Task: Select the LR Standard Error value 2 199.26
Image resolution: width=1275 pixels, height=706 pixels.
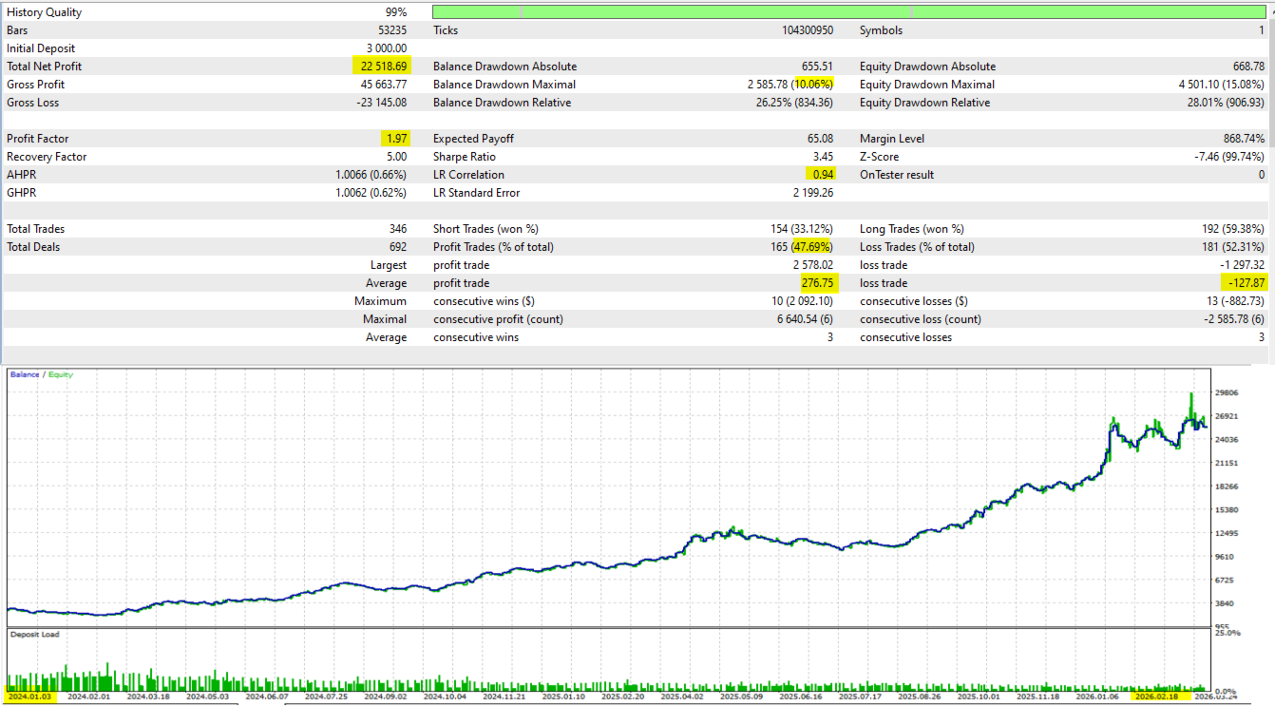Action: click(813, 193)
